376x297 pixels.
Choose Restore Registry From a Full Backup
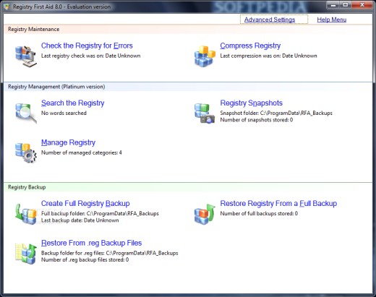point(278,203)
